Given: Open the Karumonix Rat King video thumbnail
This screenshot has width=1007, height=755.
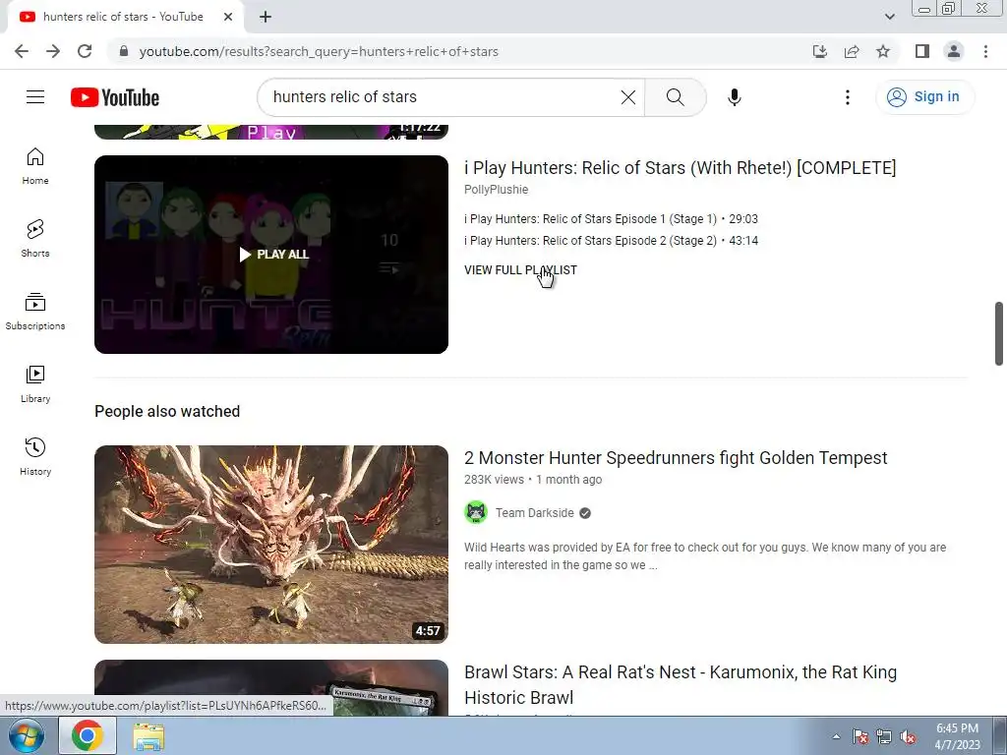Looking at the screenshot, I should (271, 687).
